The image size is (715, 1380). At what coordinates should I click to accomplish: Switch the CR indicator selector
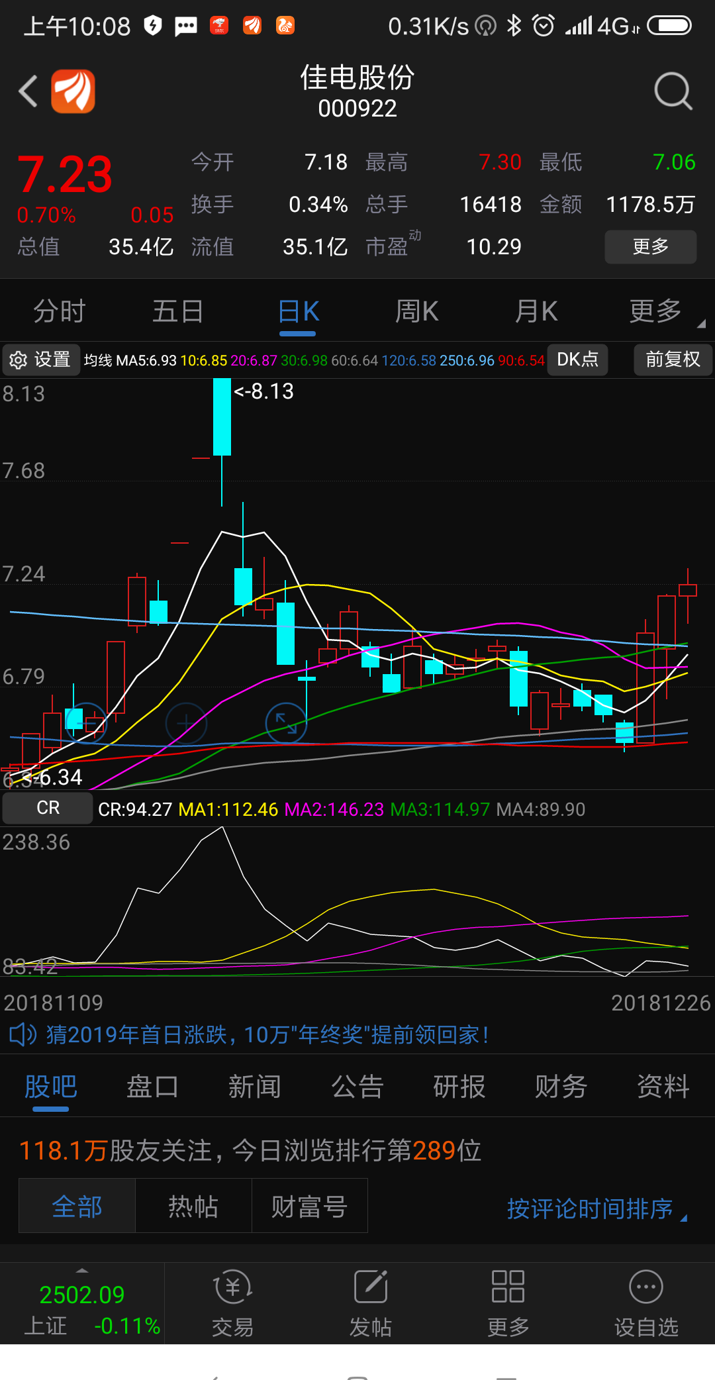click(48, 808)
